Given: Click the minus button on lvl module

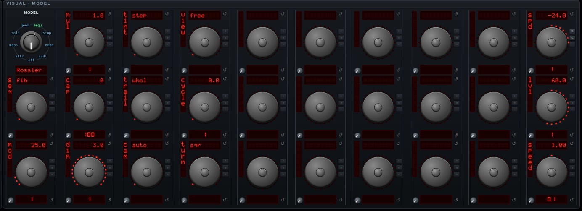Looking at the screenshot, I should click(x=572, y=109).
